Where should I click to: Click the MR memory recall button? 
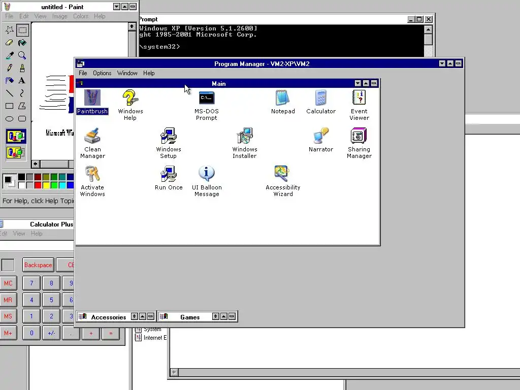click(x=8, y=300)
